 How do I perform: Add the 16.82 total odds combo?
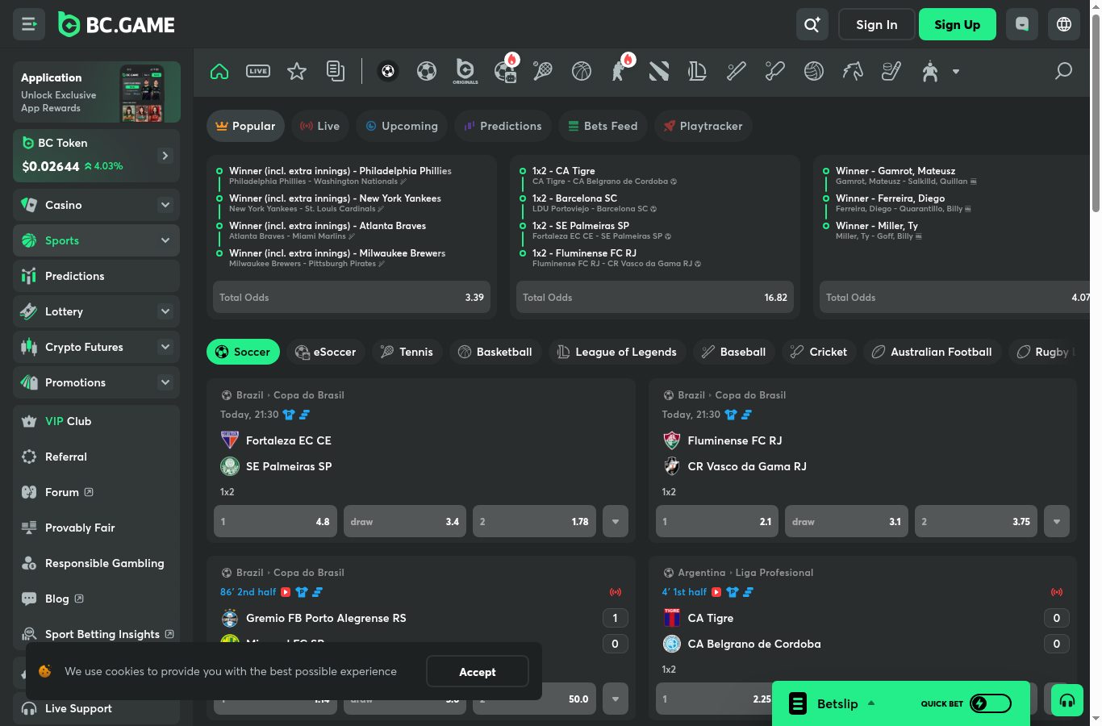point(655,297)
